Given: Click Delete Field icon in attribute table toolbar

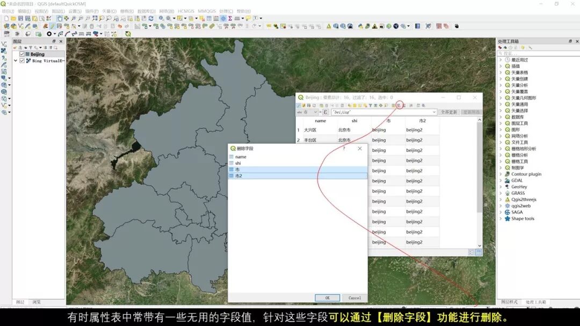Looking at the screenshot, I should pos(399,106).
